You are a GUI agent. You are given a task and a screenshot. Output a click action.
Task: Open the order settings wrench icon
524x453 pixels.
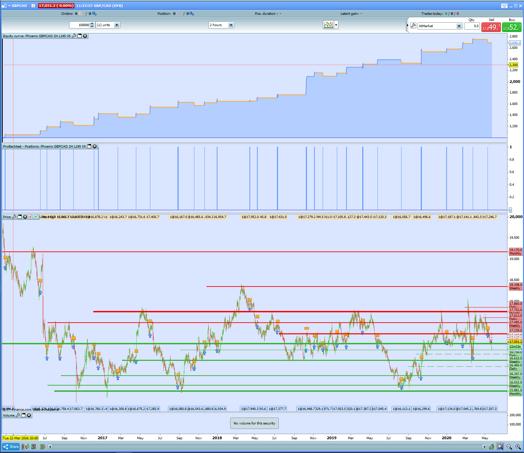coord(413,26)
